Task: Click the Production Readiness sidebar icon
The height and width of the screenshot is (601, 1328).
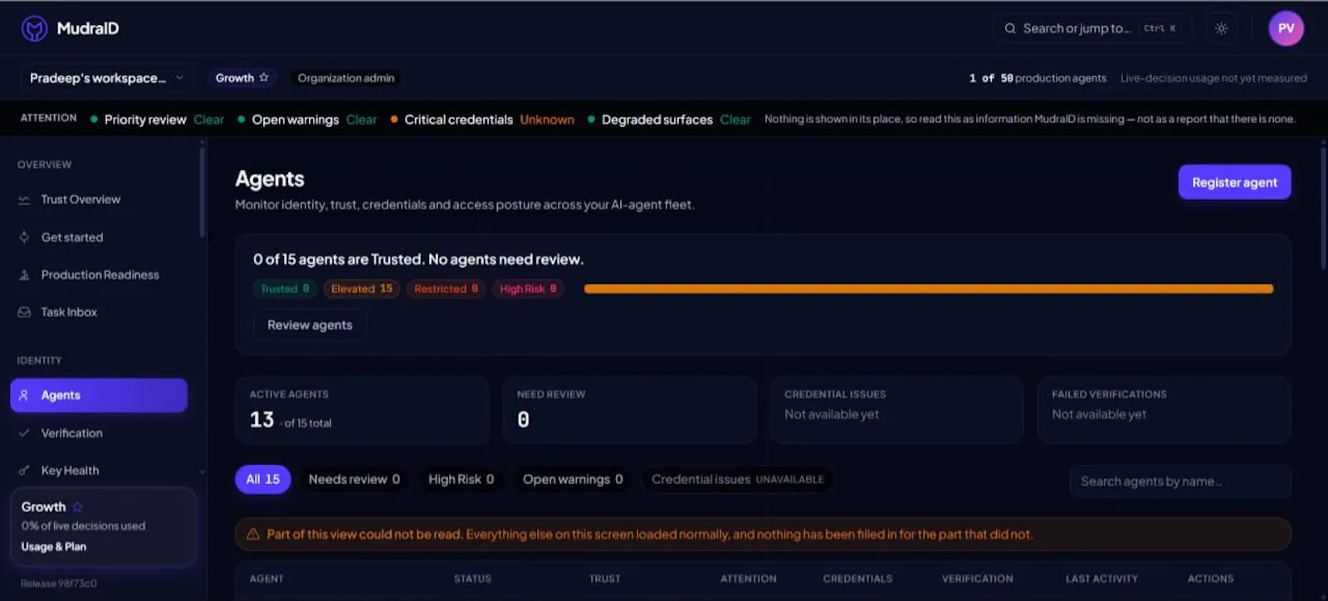Action: (24, 275)
